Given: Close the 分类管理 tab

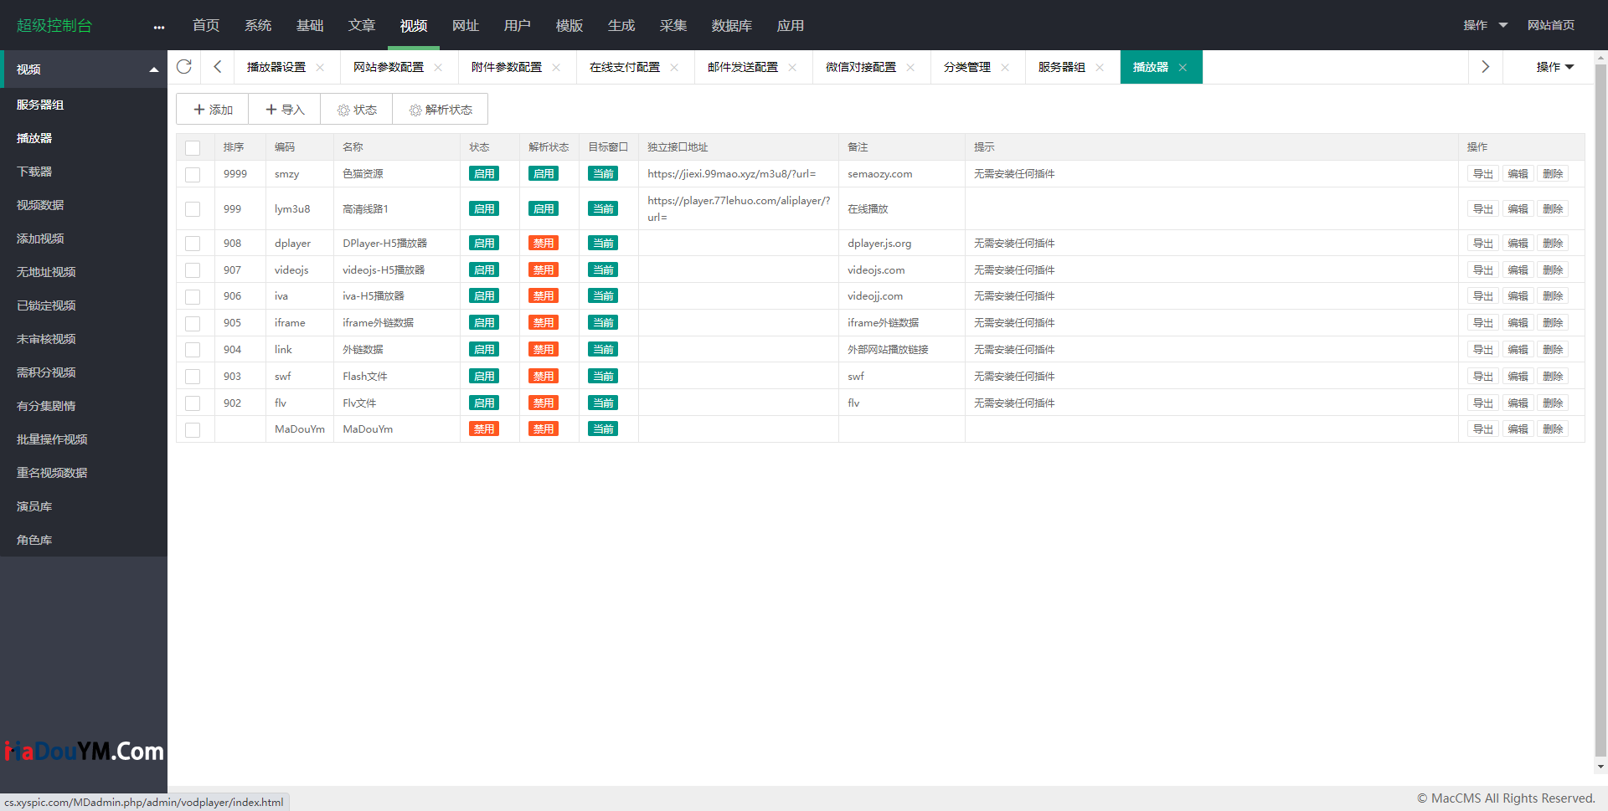Looking at the screenshot, I should (x=1005, y=68).
